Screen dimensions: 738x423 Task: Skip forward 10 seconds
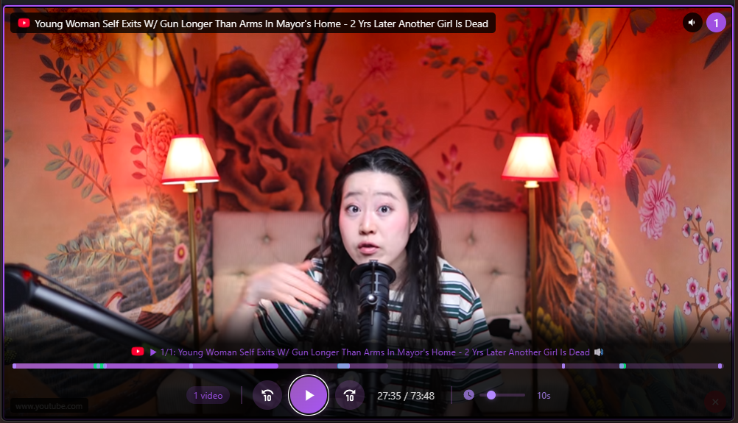(x=350, y=395)
